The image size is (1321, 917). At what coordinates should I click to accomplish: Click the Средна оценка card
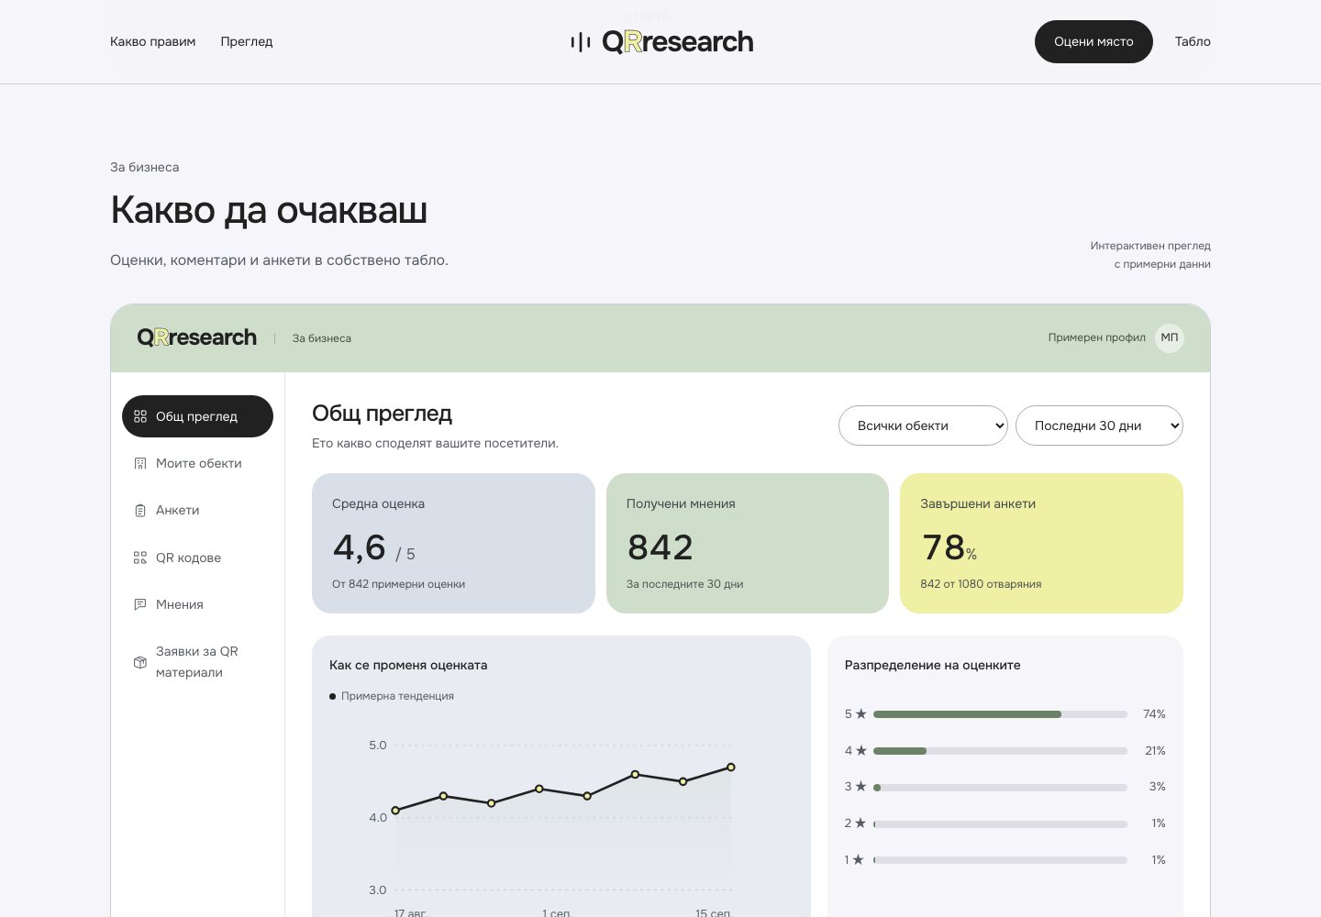(453, 543)
